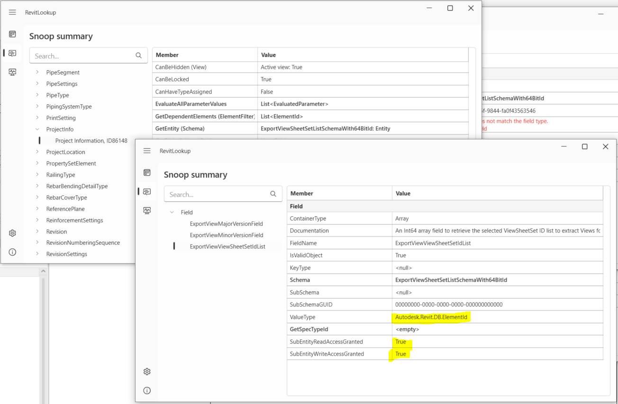This screenshot has height=404, width=618.
Task: Open the hamburger menu in the back window
Action: (12, 12)
